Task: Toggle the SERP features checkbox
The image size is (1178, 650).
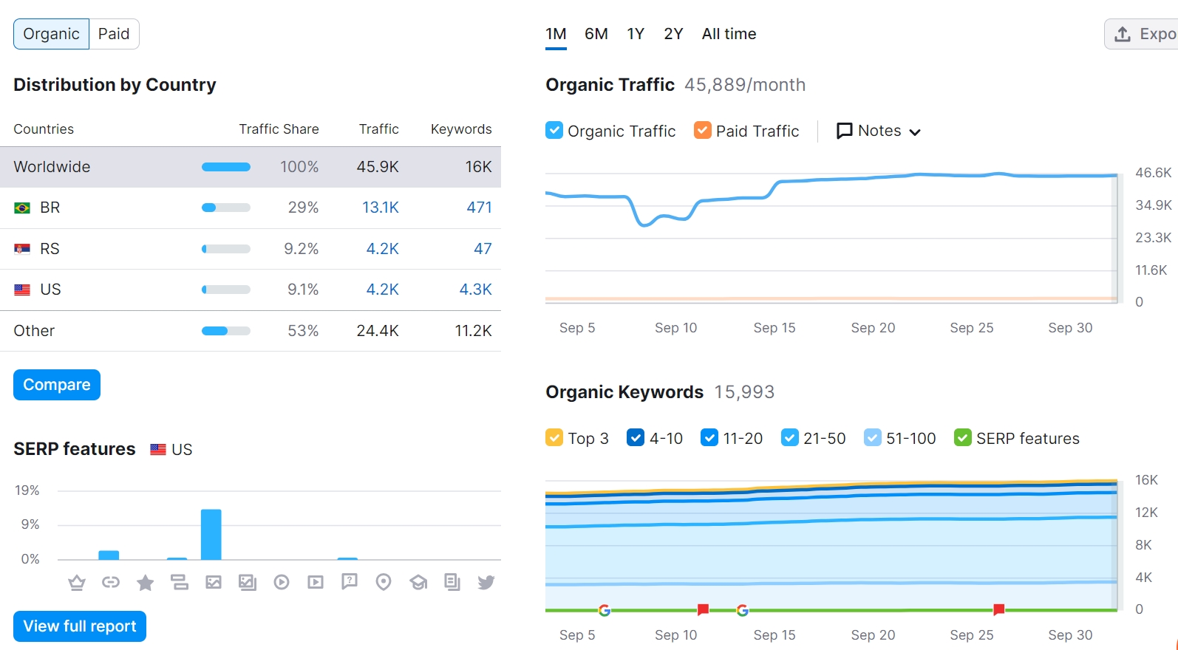Action: coord(963,437)
